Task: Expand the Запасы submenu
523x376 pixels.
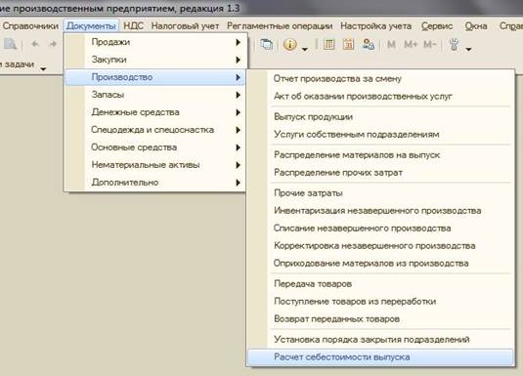Action: pos(155,95)
